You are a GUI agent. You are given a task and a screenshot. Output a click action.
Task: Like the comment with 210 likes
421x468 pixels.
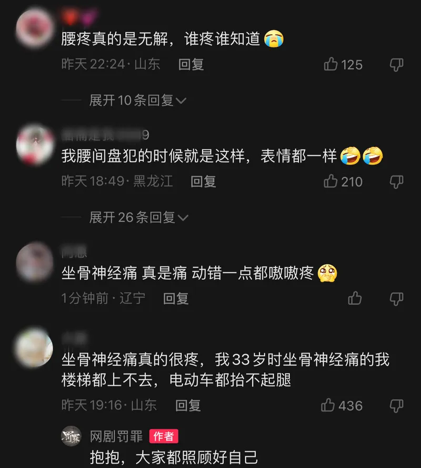click(330, 181)
